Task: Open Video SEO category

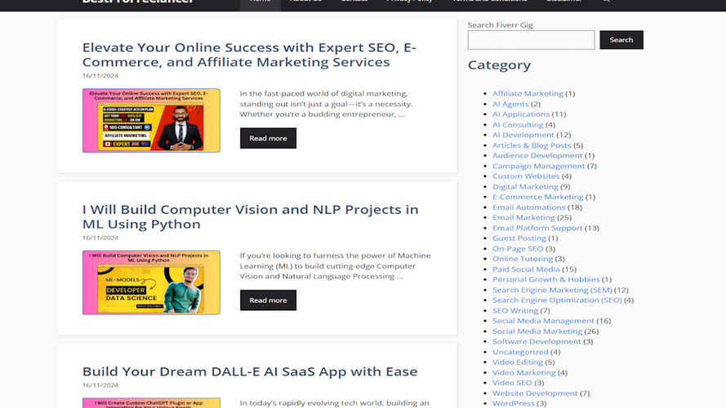Action: [512, 383]
